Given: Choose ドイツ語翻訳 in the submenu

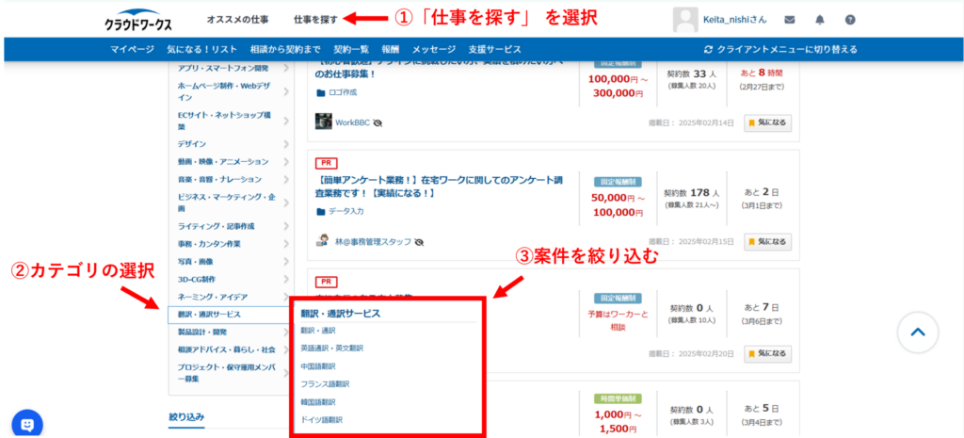Looking at the screenshot, I should tap(322, 419).
